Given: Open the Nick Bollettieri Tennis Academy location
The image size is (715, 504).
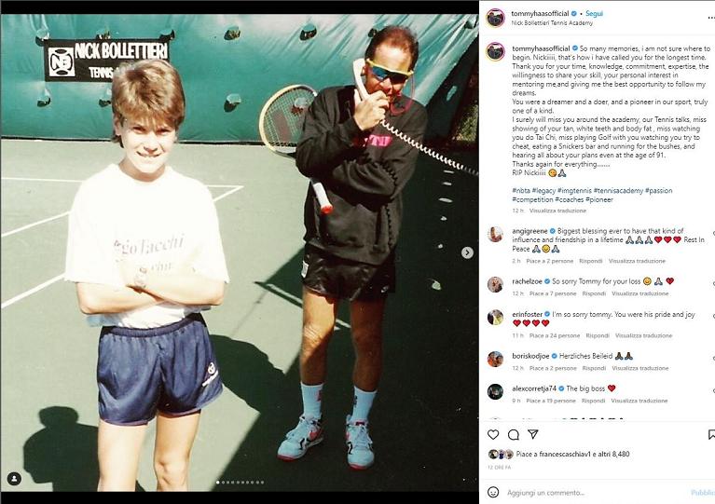Looking at the screenshot, I should coord(552,22).
